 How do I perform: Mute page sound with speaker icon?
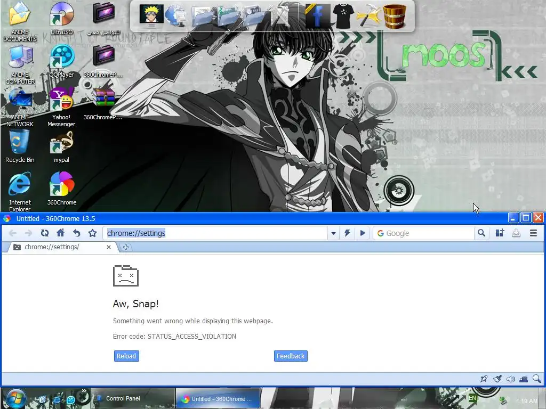(x=510, y=379)
